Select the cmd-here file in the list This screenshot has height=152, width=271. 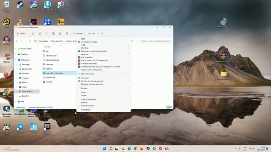(x=49, y=65)
